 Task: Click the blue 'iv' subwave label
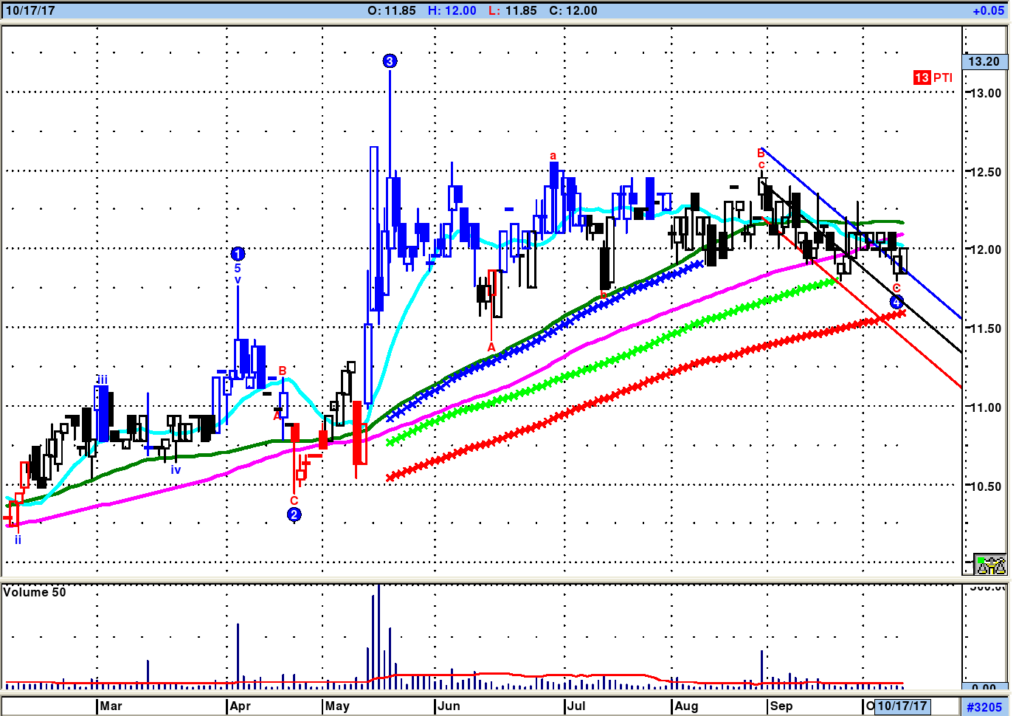(x=176, y=469)
